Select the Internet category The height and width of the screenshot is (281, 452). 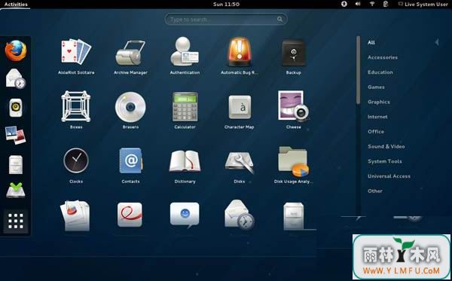pos(377,117)
